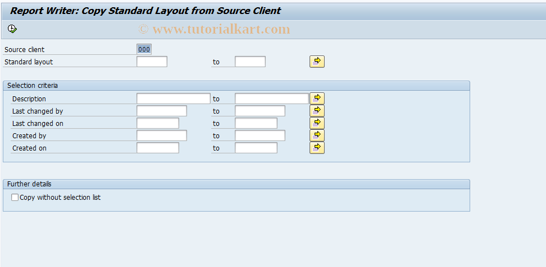Click the Copy without selection list label
The width and height of the screenshot is (546, 267).
60,198
